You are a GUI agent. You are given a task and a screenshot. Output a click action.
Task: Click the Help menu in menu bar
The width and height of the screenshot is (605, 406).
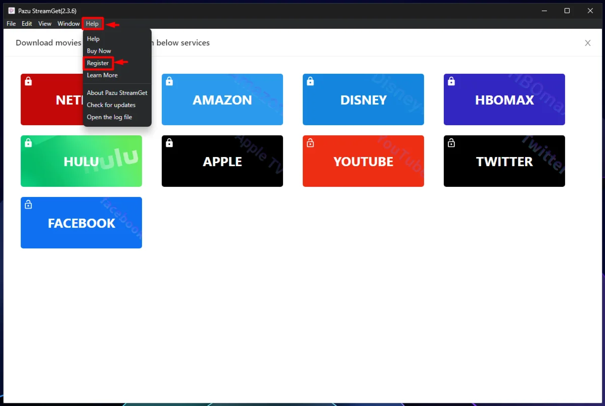92,24
